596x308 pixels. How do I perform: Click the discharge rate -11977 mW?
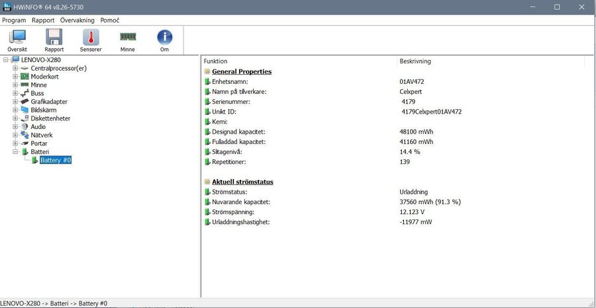416,222
